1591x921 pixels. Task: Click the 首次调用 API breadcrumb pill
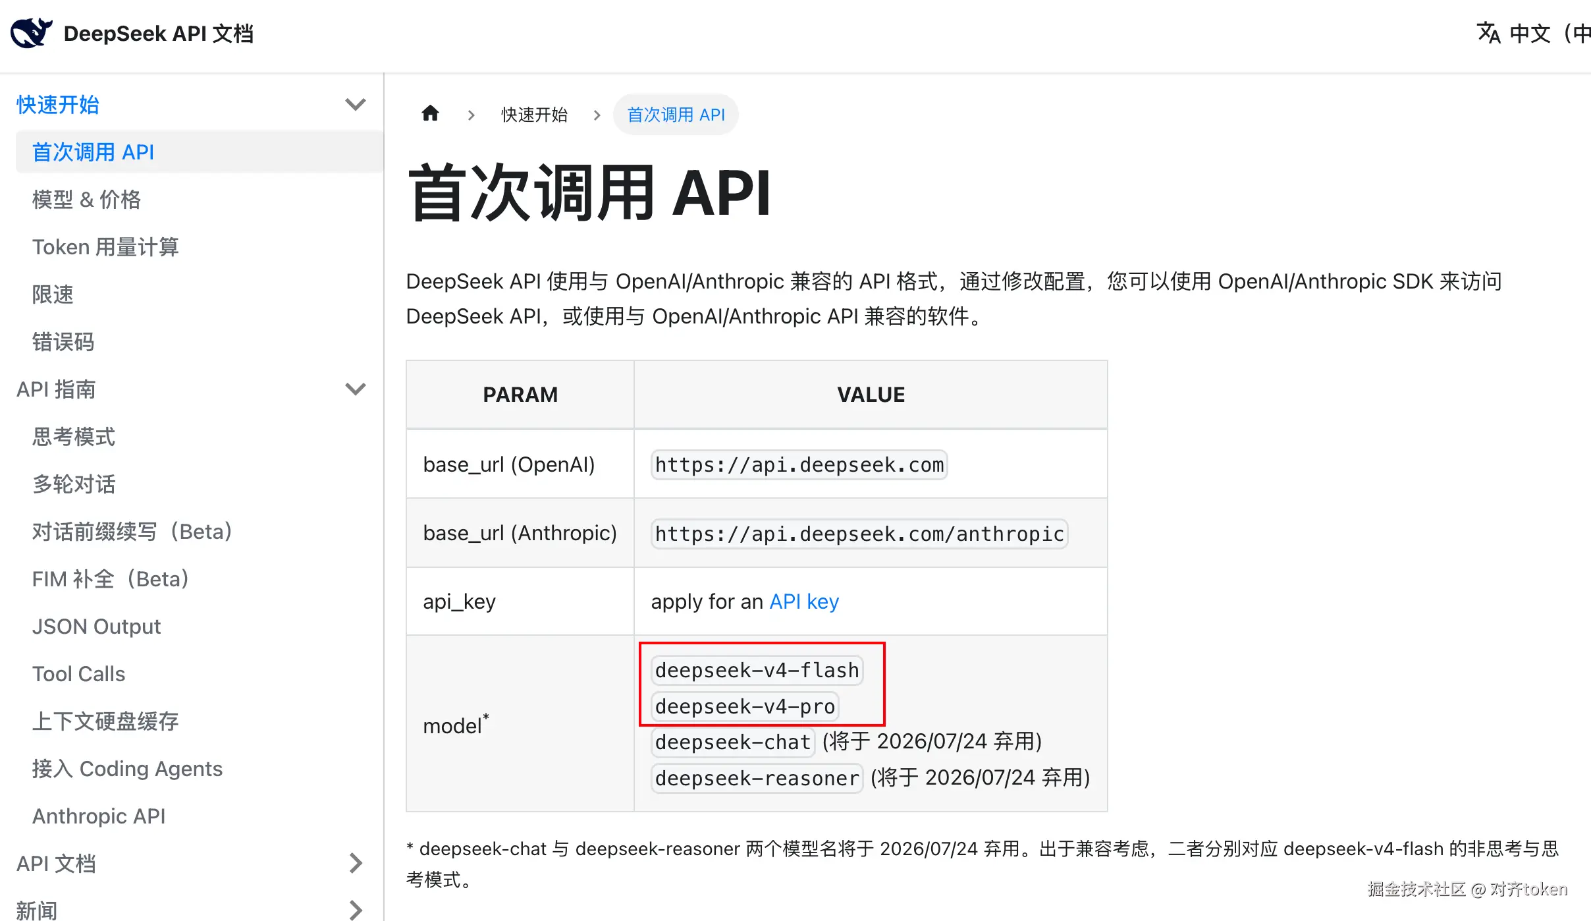[676, 115]
